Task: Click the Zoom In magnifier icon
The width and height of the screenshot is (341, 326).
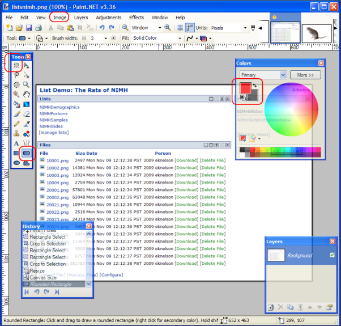Action: 167,28
